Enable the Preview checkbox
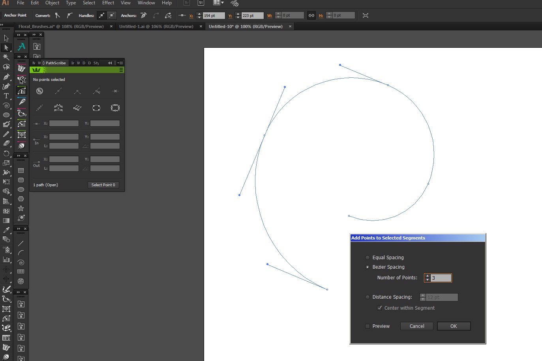 (x=368, y=326)
